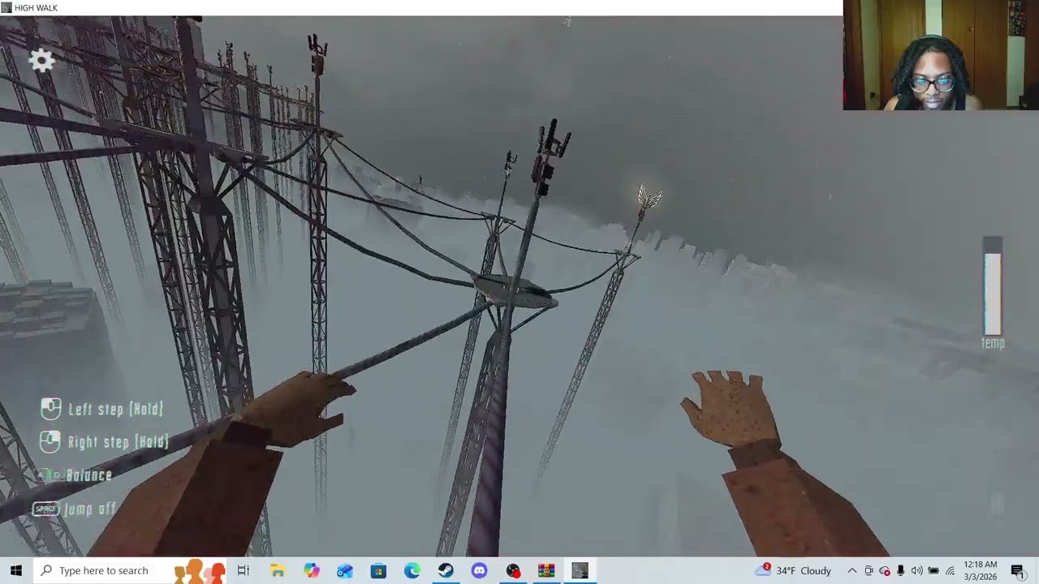1039x584 pixels.
Task: Open the OneDrive sync error tray icon
Action: tap(885, 570)
